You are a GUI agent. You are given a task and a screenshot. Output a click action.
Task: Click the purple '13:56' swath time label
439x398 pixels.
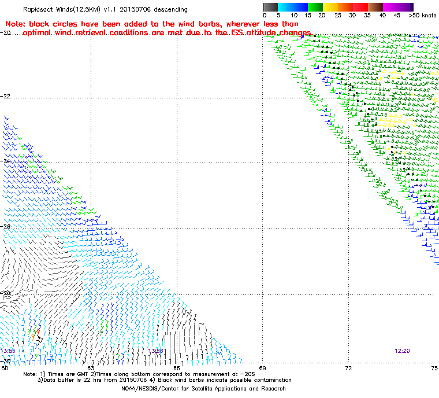tap(155, 351)
